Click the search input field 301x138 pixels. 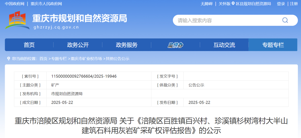click(x=226, y=20)
